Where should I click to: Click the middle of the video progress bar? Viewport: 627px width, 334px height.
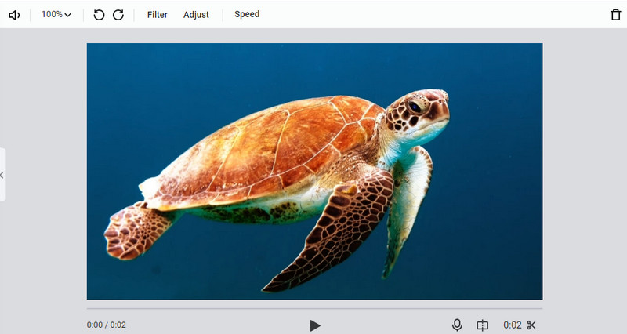point(314,308)
